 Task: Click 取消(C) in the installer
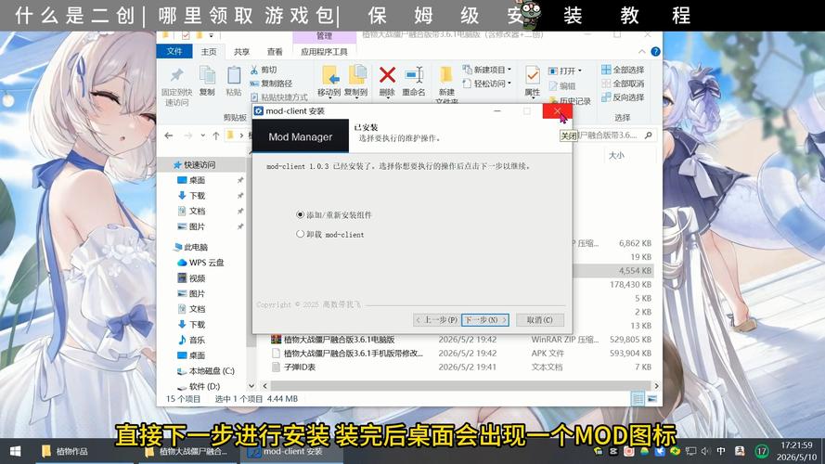tap(540, 320)
